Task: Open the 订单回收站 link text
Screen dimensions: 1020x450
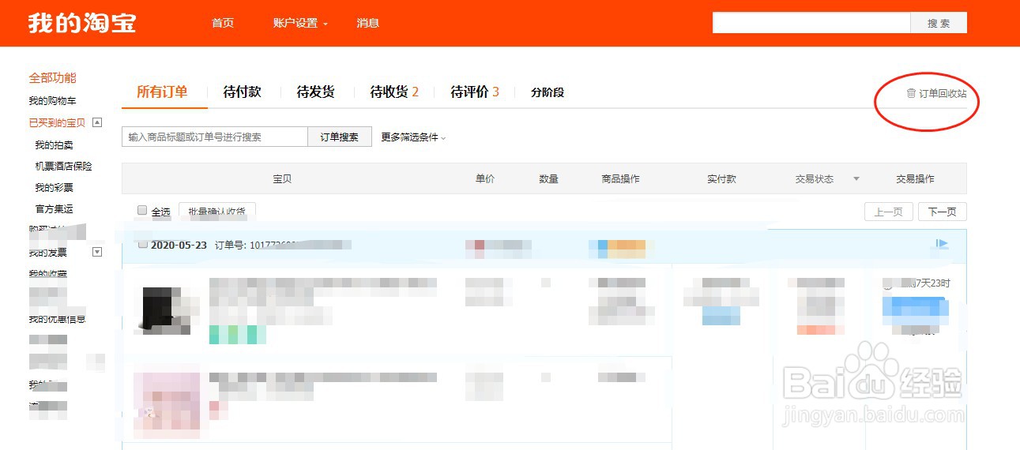Action: point(943,93)
